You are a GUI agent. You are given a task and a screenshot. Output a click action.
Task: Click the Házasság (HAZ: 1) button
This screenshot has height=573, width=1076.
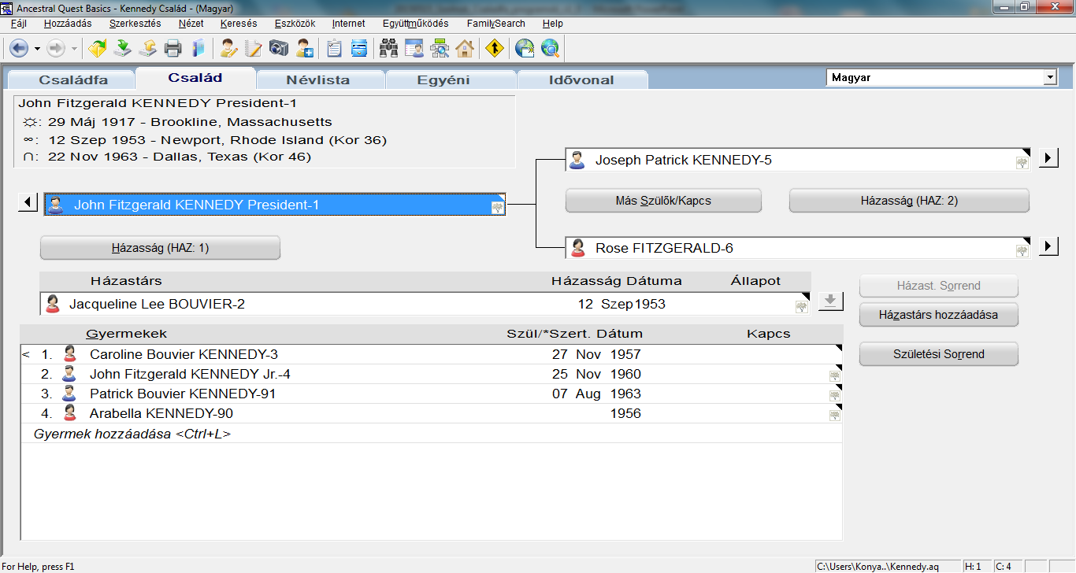[x=160, y=248]
